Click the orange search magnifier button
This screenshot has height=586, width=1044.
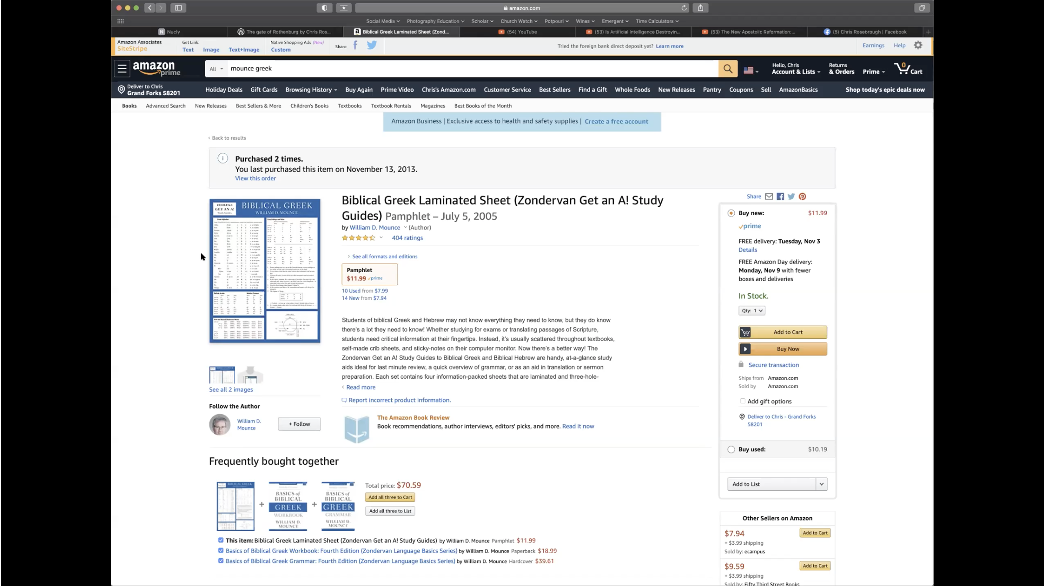[x=728, y=69]
